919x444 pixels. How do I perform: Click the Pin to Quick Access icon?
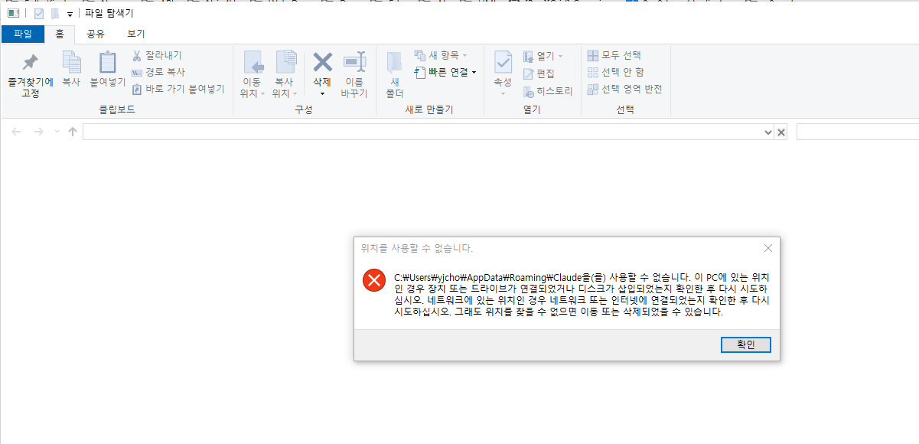point(31,63)
